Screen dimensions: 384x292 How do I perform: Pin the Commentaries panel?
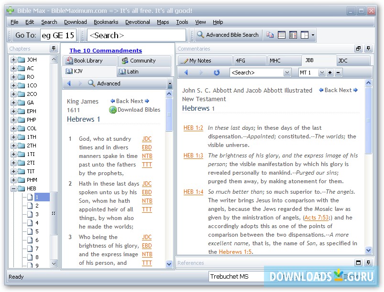point(368,48)
